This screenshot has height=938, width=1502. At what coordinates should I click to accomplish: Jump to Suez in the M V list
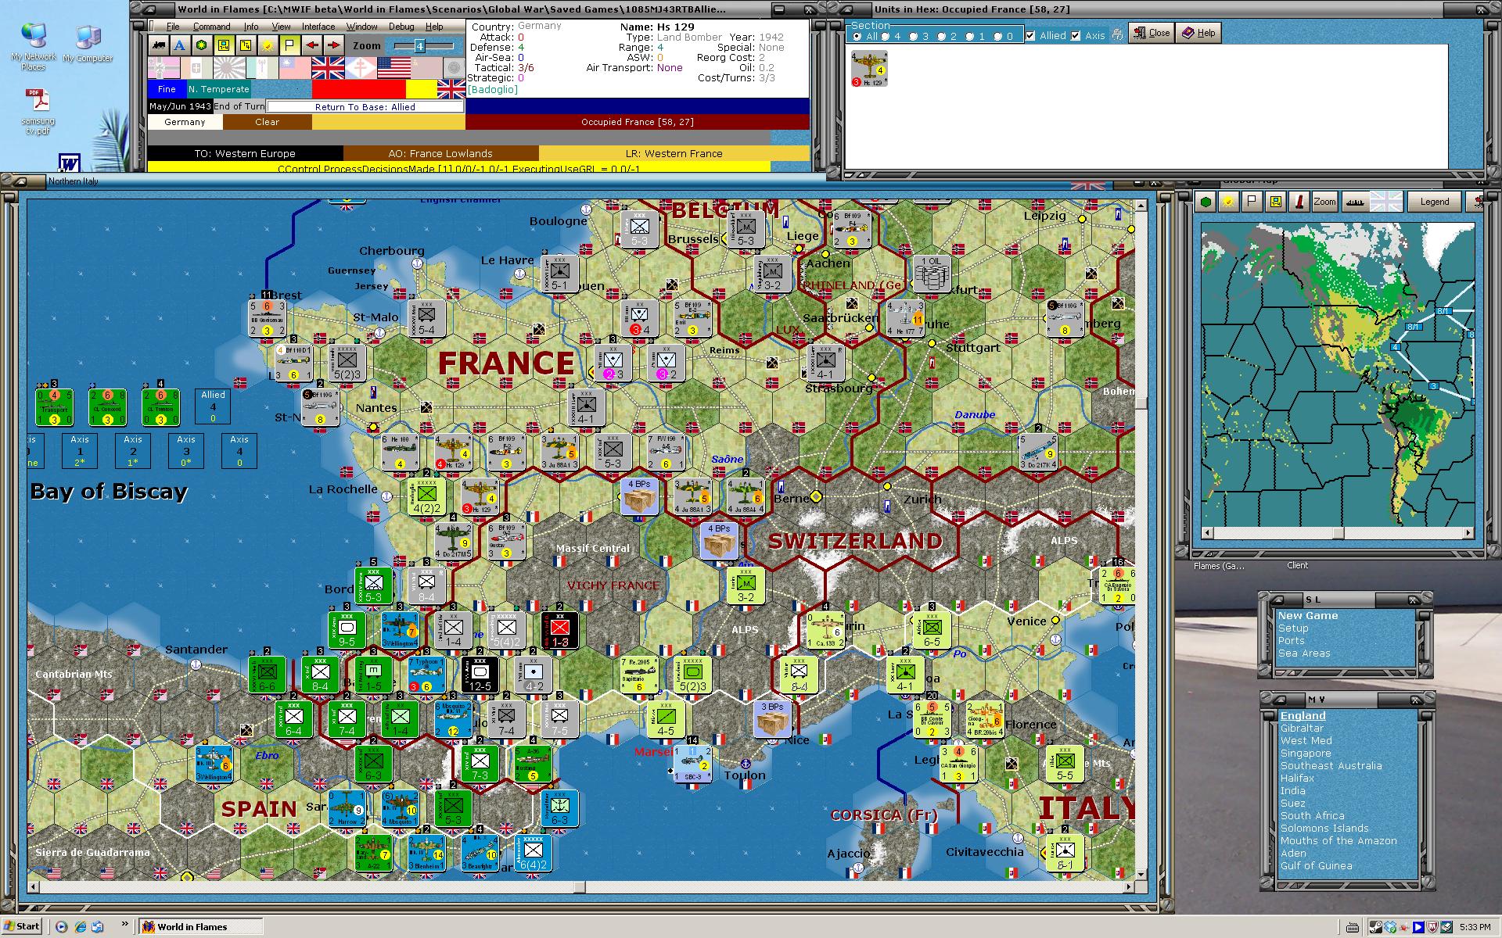tap(1292, 804)
